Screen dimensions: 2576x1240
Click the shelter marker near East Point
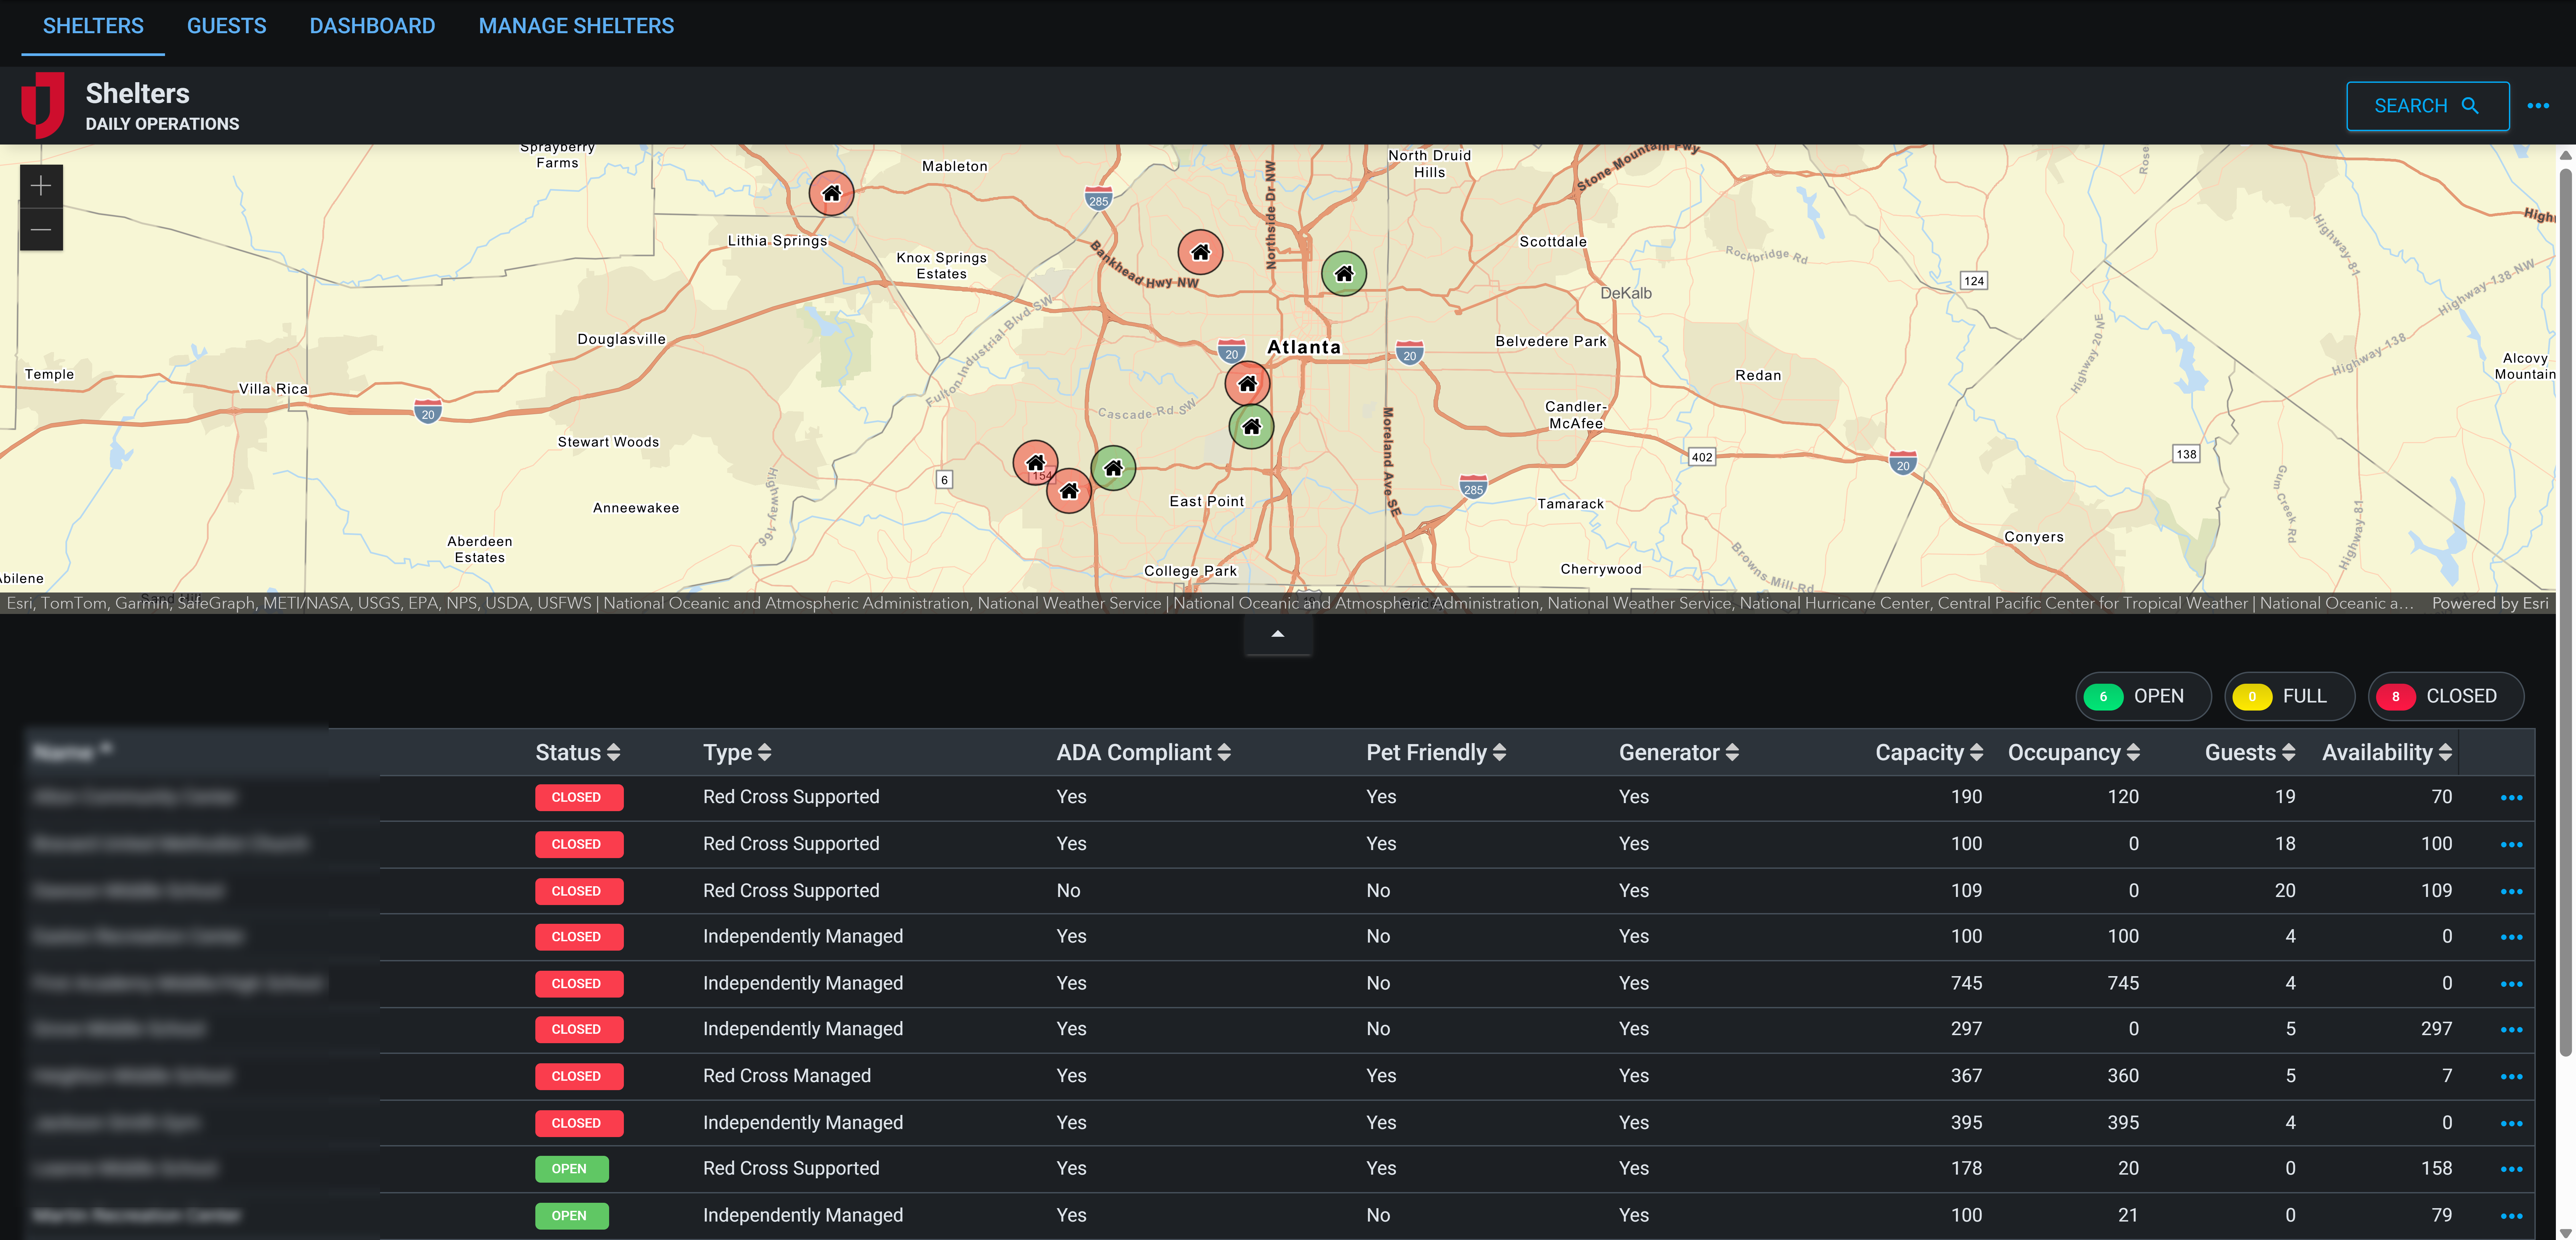coord(1113,467)
